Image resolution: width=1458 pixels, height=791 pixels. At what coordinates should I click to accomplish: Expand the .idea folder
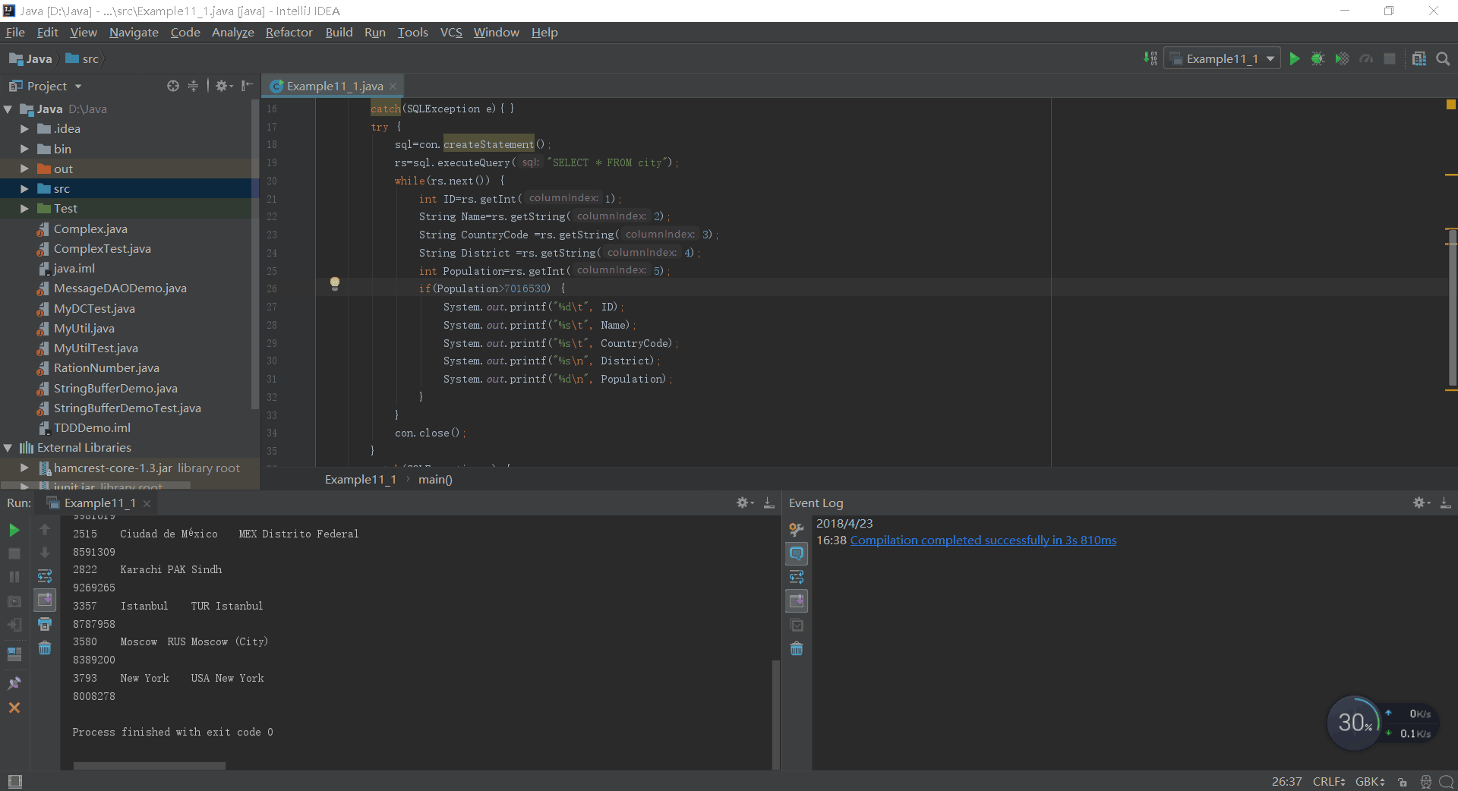pos(24,129)
